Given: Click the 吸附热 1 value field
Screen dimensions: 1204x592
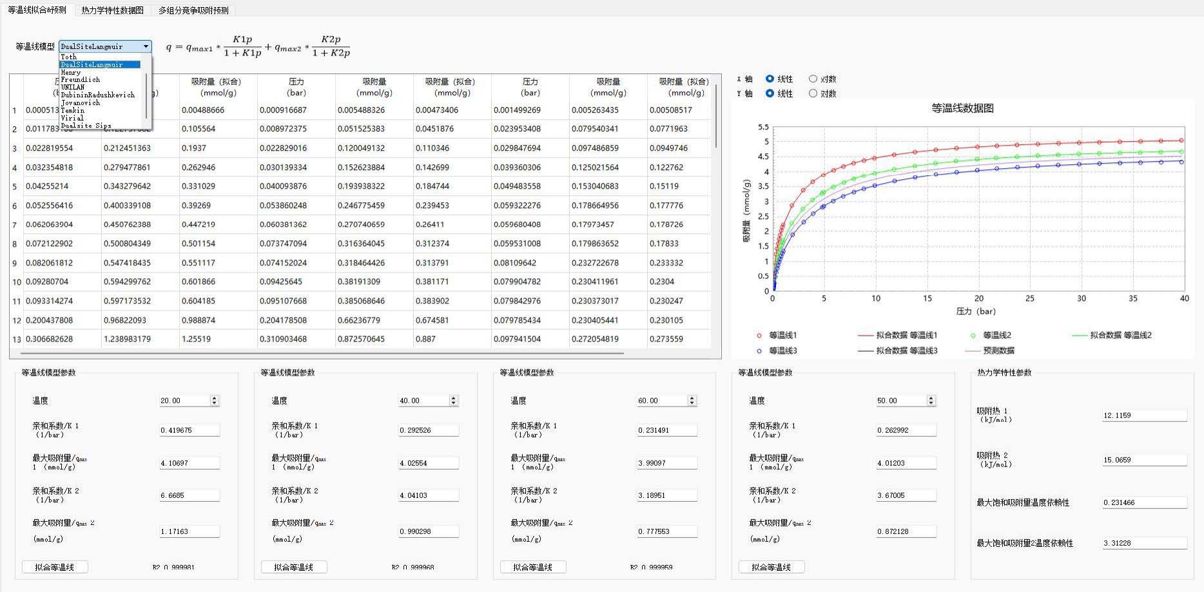Looking at the screenshot, I should (x=1144, y=415).
